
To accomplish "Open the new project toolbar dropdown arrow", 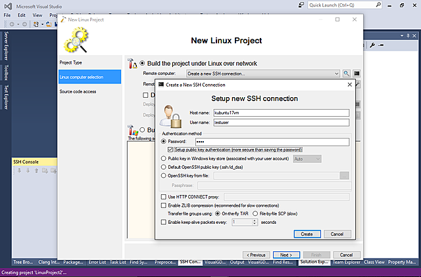I will (42, 24).
